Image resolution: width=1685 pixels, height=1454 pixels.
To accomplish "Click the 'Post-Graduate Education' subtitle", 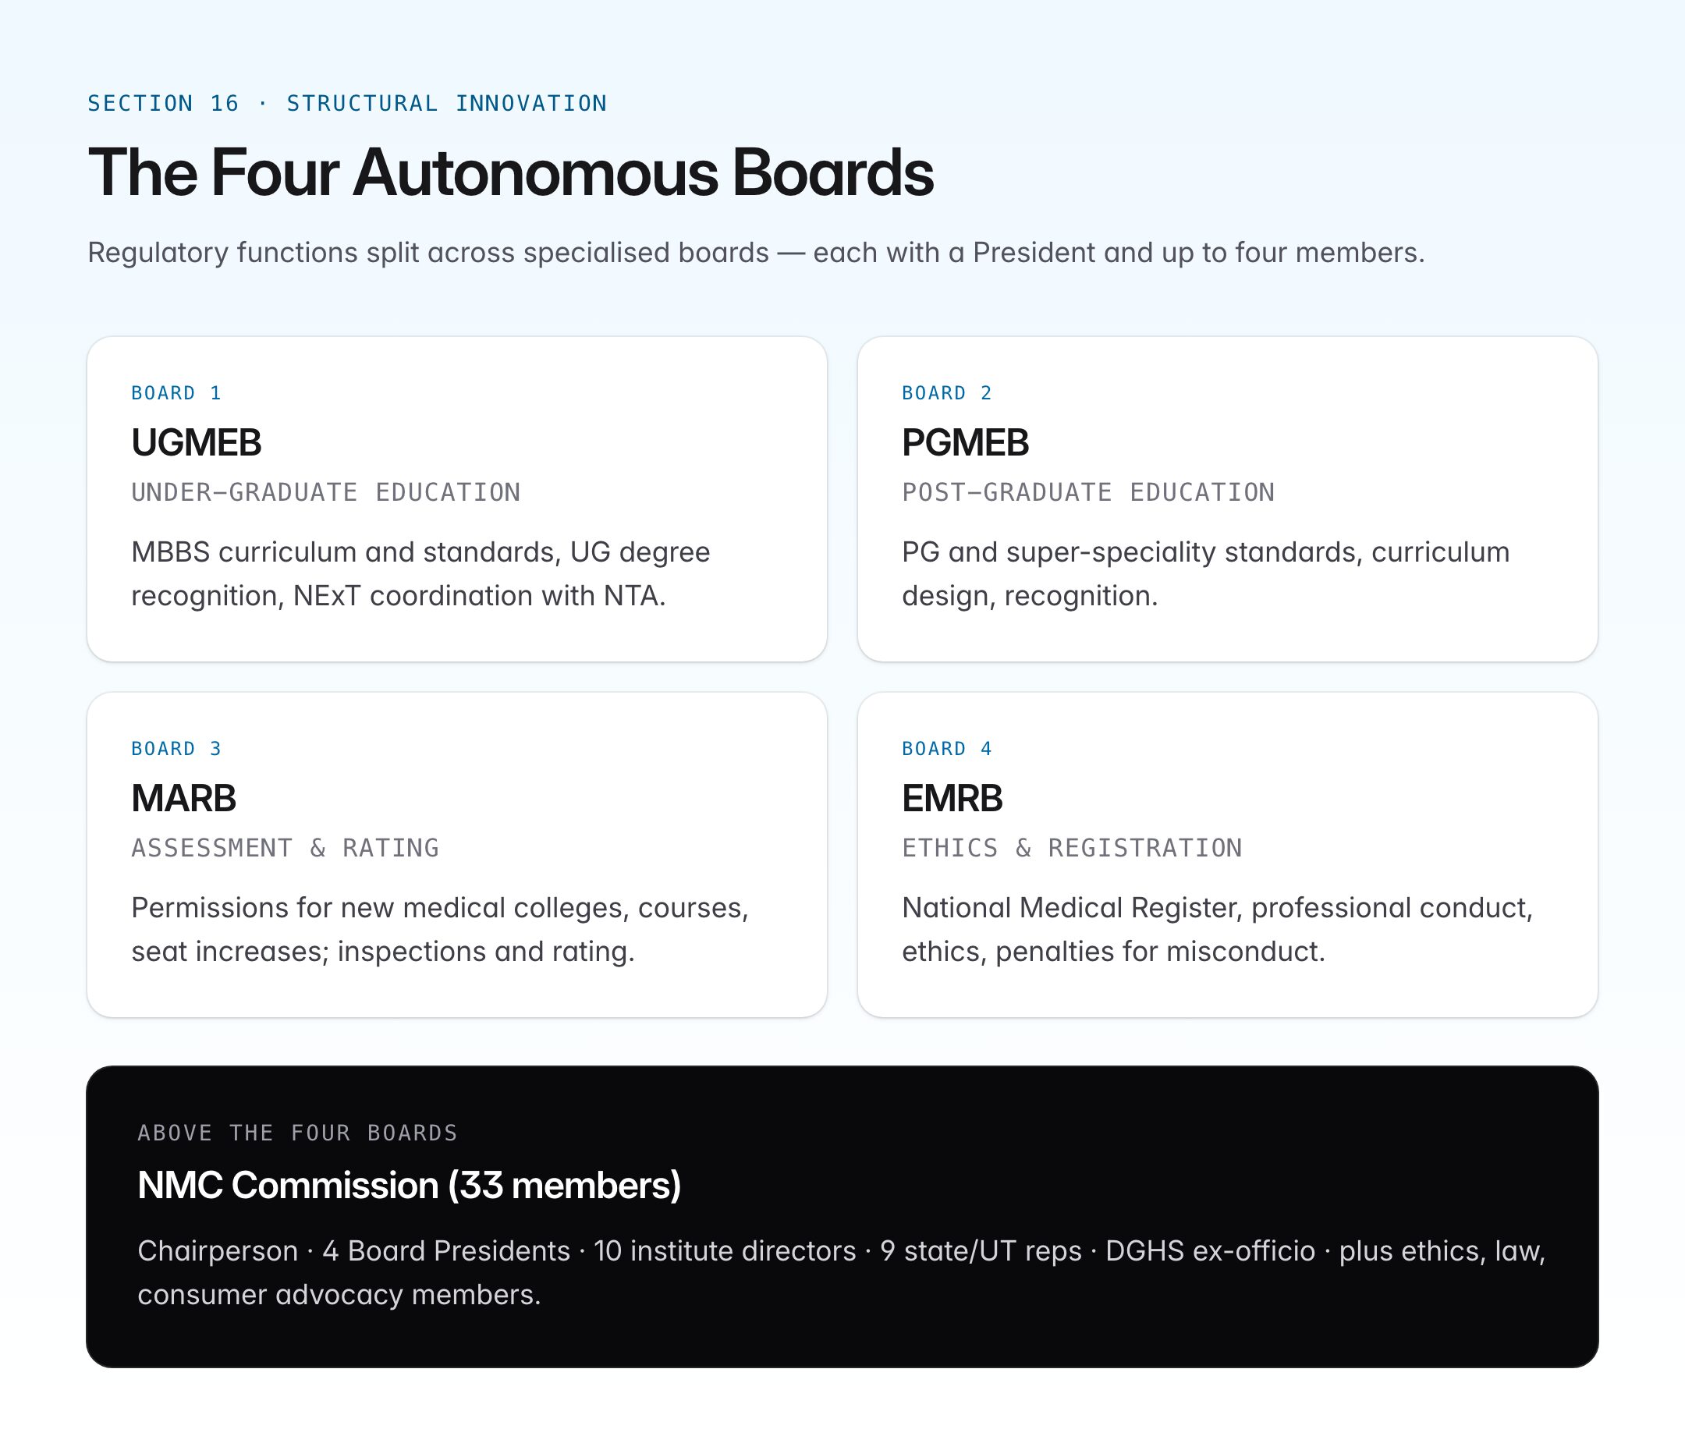I will [x=1088, y=492].
